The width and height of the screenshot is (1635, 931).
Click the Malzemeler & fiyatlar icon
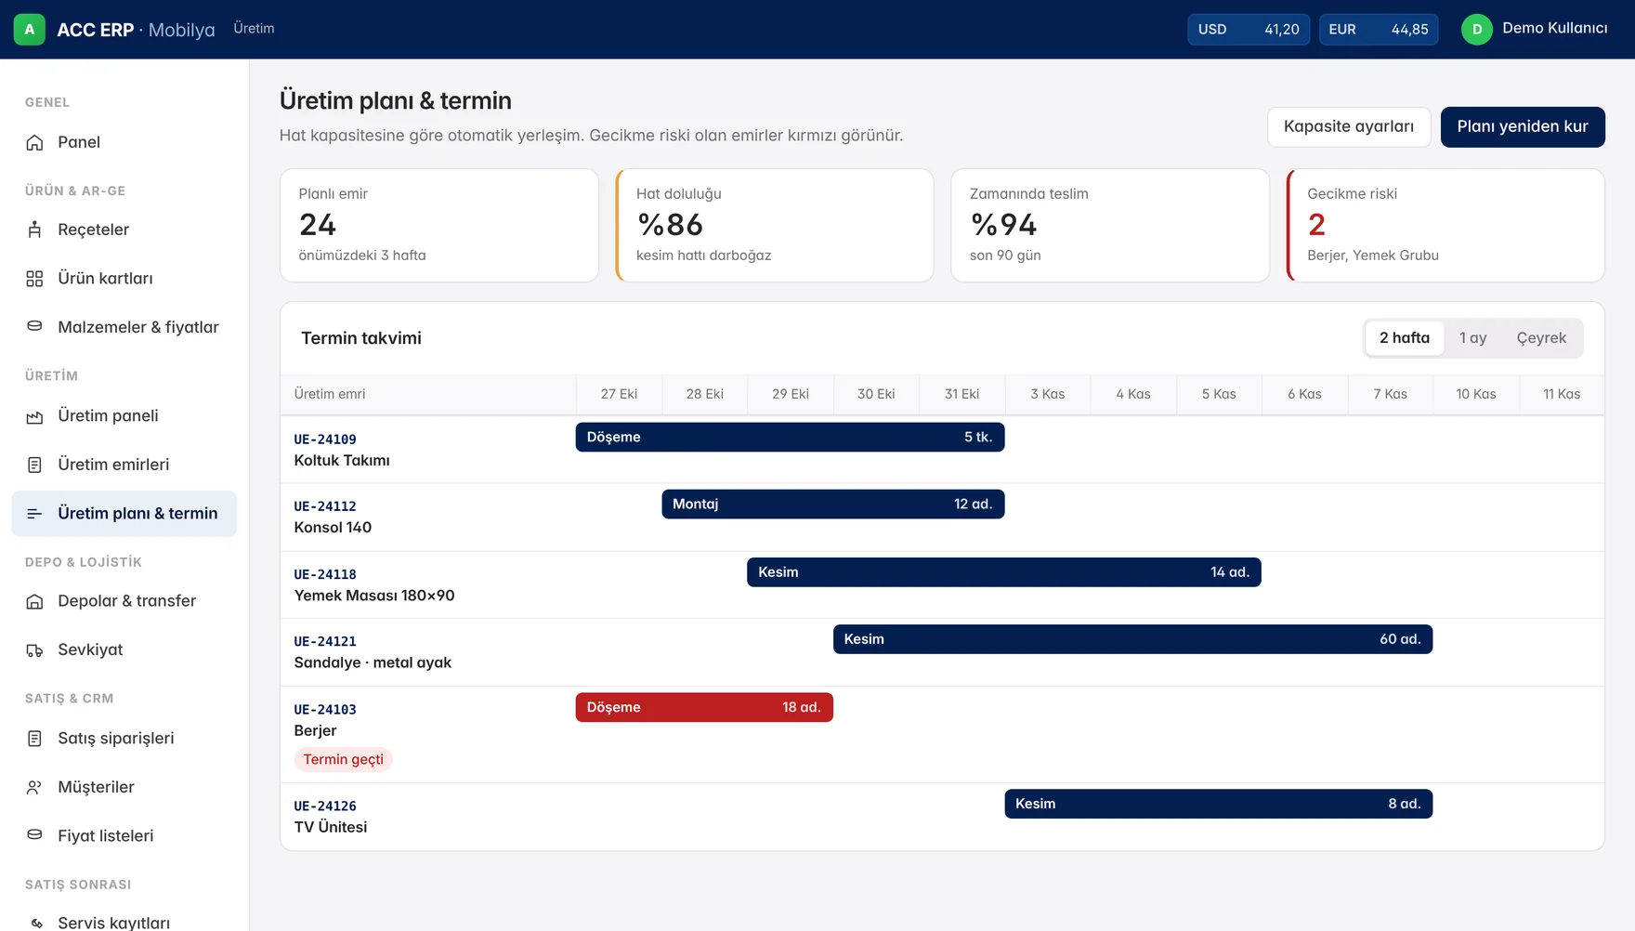pyautogui.click(x=34, y=327)
